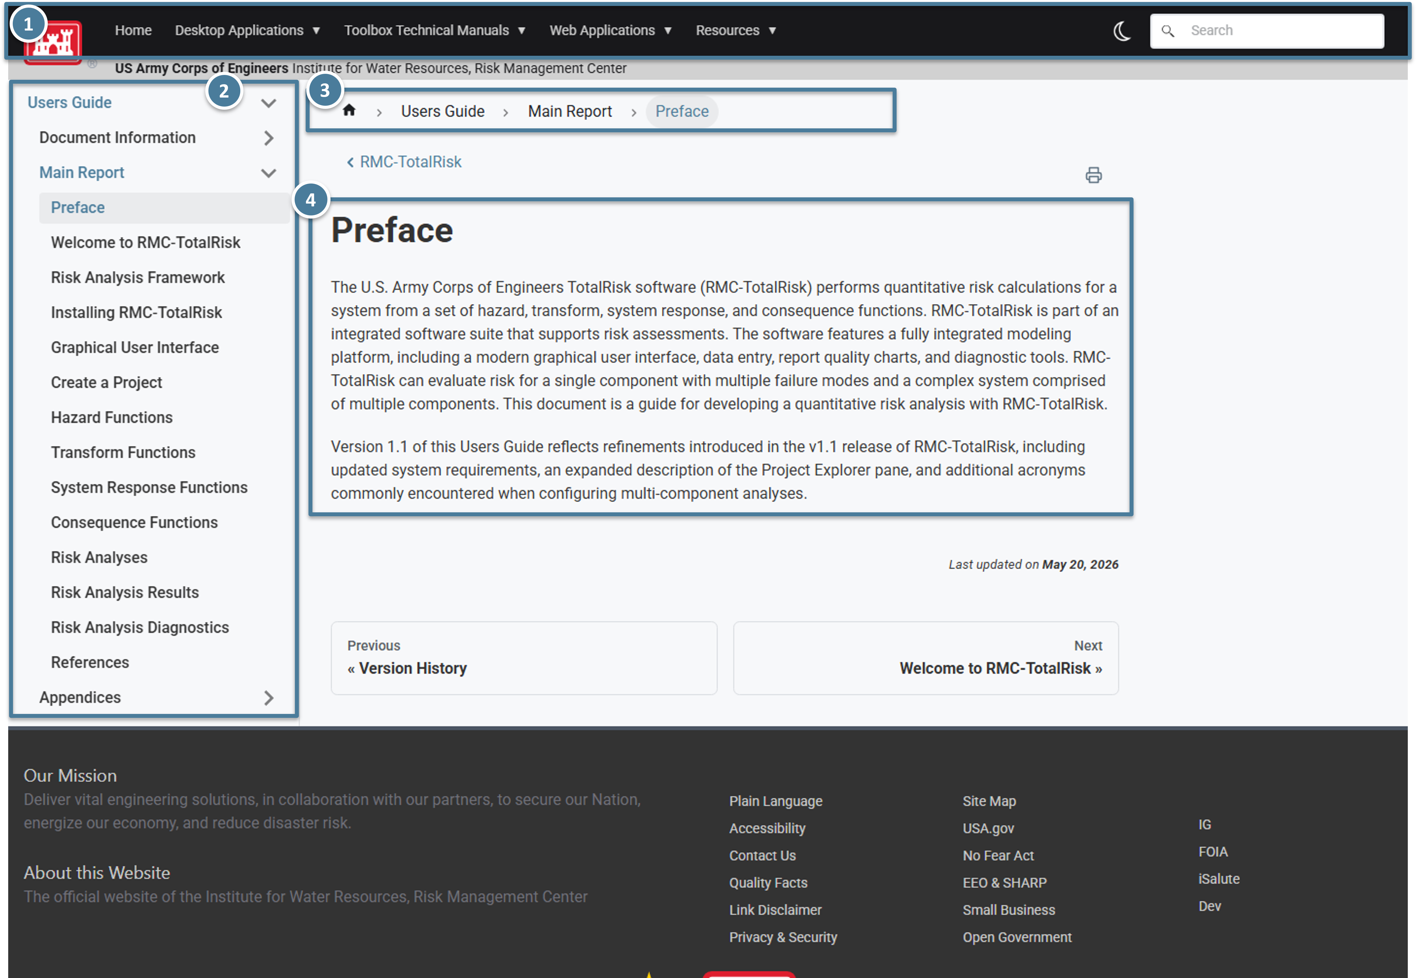Expand Document Information sidebar chevron

point(268,138)
